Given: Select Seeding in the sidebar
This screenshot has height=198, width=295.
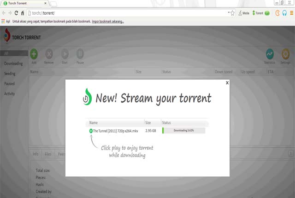Looking at the screenshot, I should pyautogui.click(x=10, y=74).
